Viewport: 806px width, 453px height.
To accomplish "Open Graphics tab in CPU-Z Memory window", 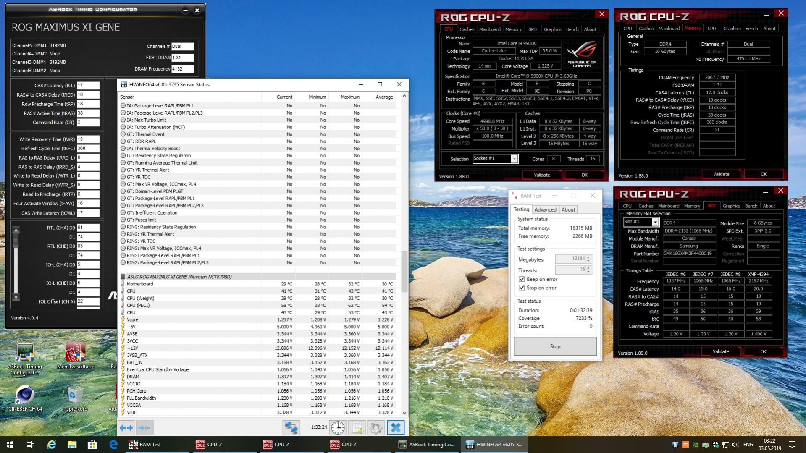I will 732,29.
